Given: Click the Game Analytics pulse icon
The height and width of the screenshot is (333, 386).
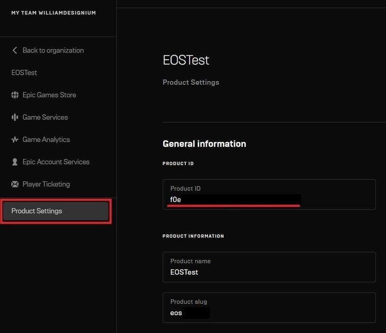Looking at the screenshot, I should tap(15, 139).
